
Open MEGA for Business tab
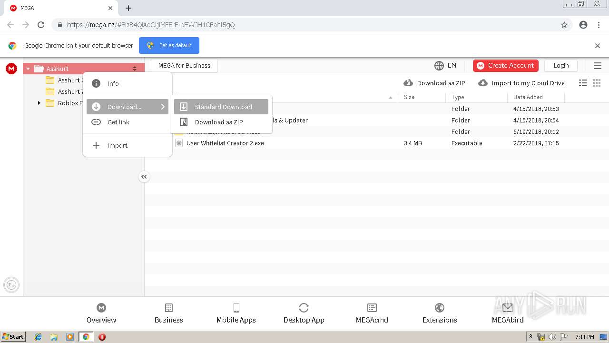184,66
